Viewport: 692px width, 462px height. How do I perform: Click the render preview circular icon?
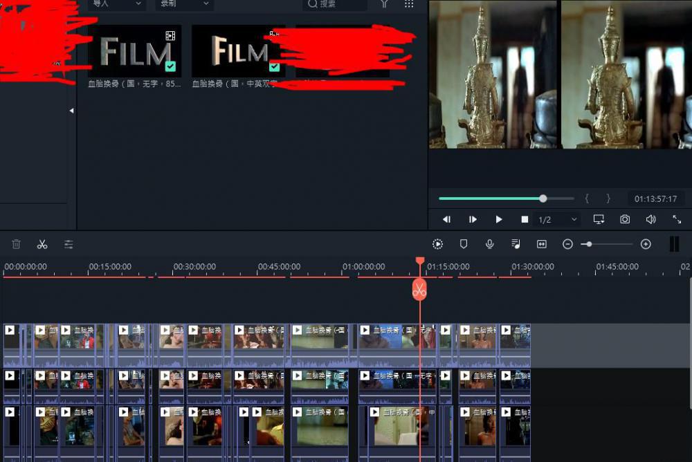point(437,244)
